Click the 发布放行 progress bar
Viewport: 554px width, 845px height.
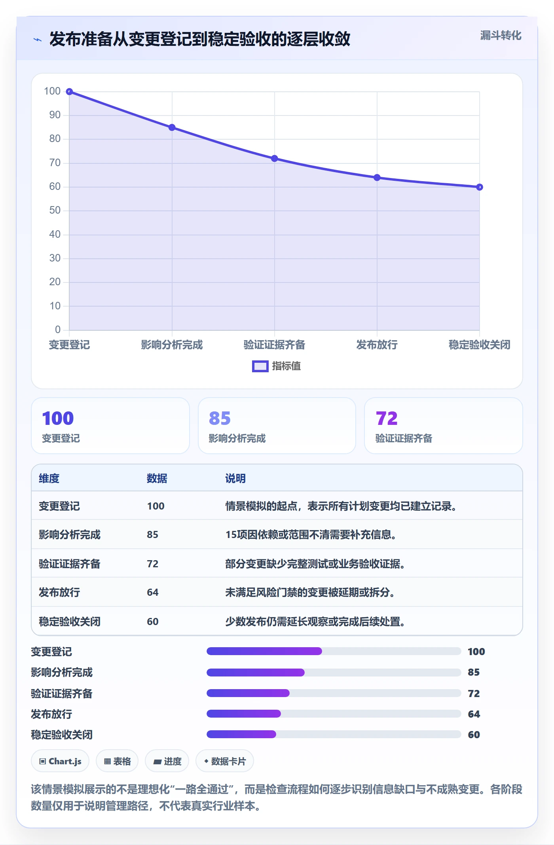[334, 714]
